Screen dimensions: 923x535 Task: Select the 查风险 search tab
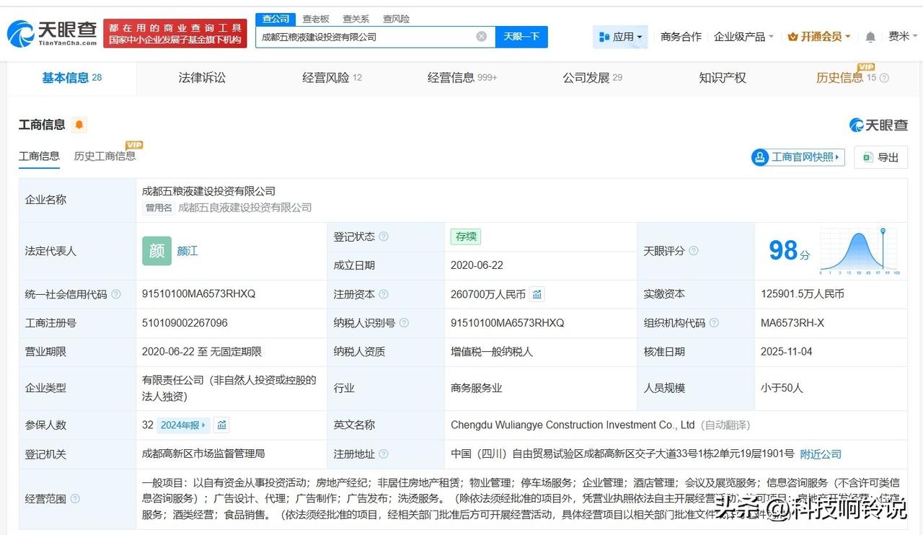(396, 19)
